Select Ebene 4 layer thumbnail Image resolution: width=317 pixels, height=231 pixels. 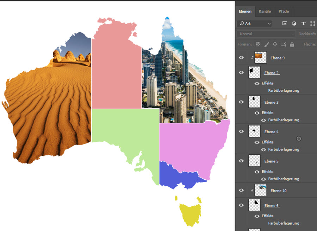pyautogui.click(x=254, y=131)
